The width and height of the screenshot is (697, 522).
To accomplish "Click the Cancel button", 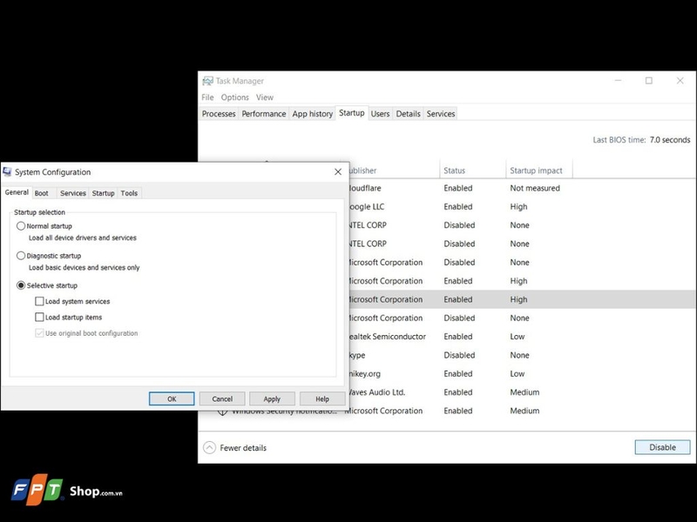I will click(x=222, y=398).
